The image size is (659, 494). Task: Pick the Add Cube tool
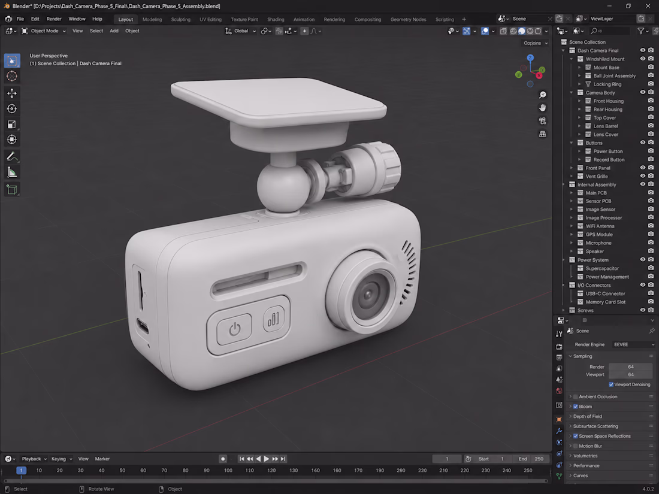point(12,189)
